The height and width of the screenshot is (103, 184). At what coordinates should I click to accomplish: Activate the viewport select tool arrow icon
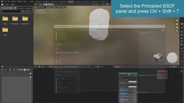click(x=40, y=5)
